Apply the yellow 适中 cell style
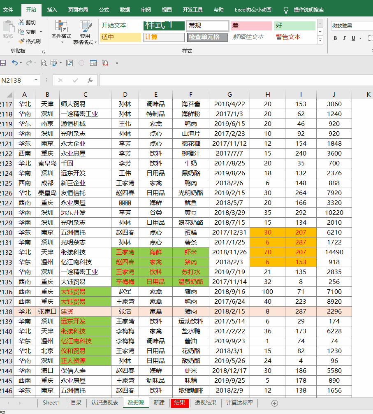The height and width of the screenshot is (414, 373). click(120, 37)
